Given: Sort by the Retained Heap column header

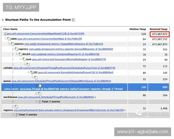Looking at the screenshot, I should (158, 29).
